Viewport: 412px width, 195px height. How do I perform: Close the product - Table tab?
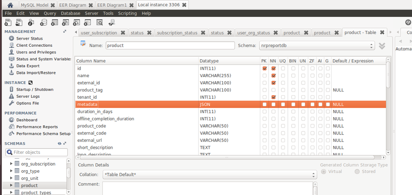pyautogui.click(x=382, y=33)
